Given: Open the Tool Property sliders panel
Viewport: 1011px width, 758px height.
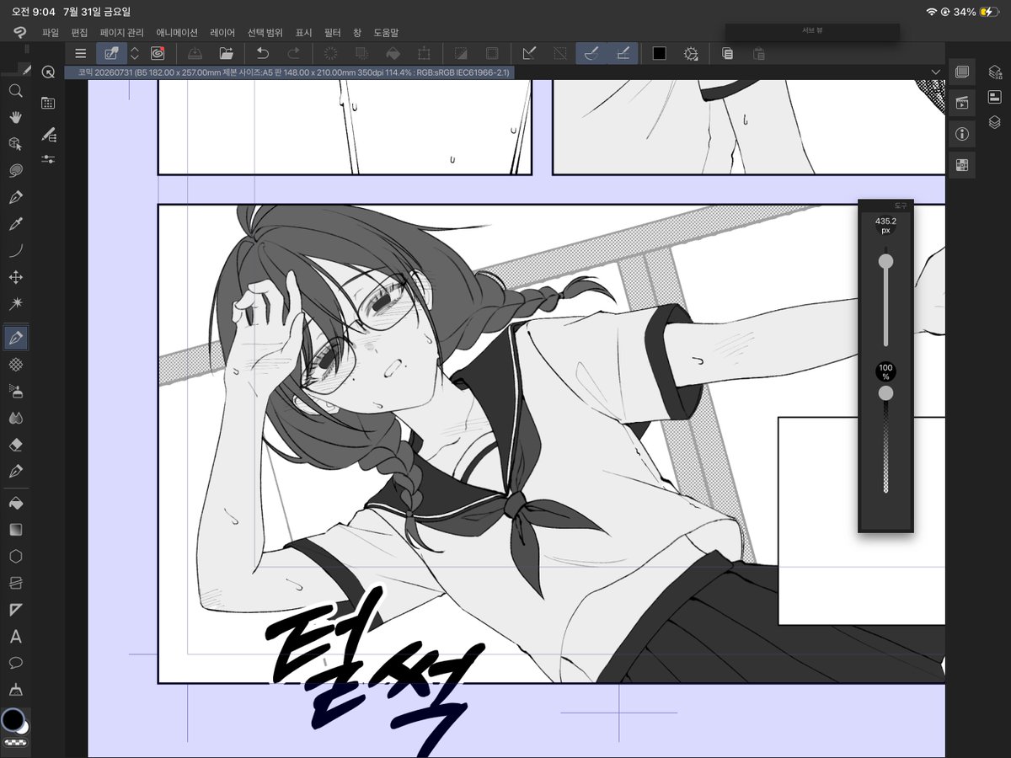Looking at the screenshot, I should (x=48, y=158).
